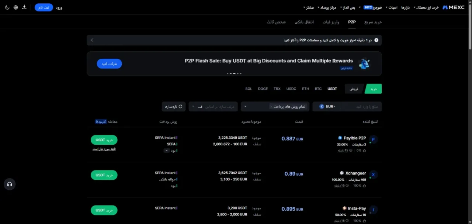The height and width of the screenshot is (224, 472).
Task: Click the شرکت کنید banner button
Action: point(110,64)
